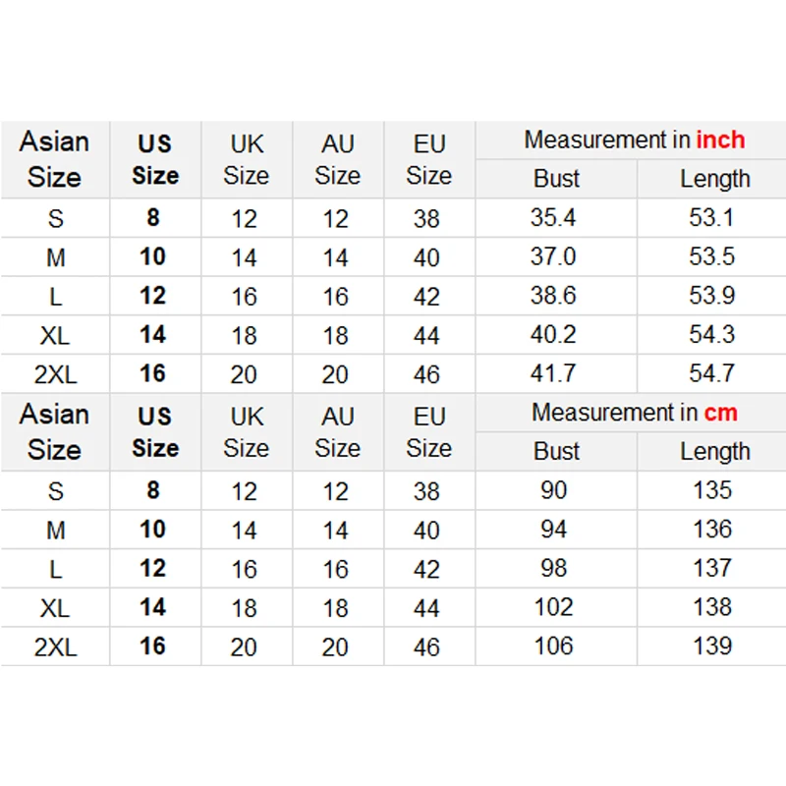Click the 90 cm bust cell
The width and height of the screenshot is (786, 786).
click(x=554, y=490)
